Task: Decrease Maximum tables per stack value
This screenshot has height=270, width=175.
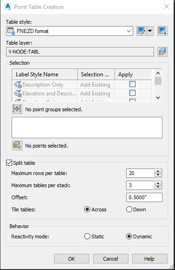Action: (x=158, y=187)
